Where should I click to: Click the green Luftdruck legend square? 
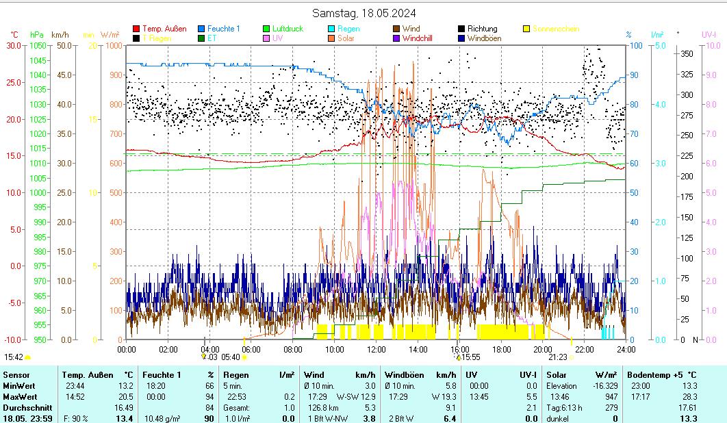(x=266, y=29)
